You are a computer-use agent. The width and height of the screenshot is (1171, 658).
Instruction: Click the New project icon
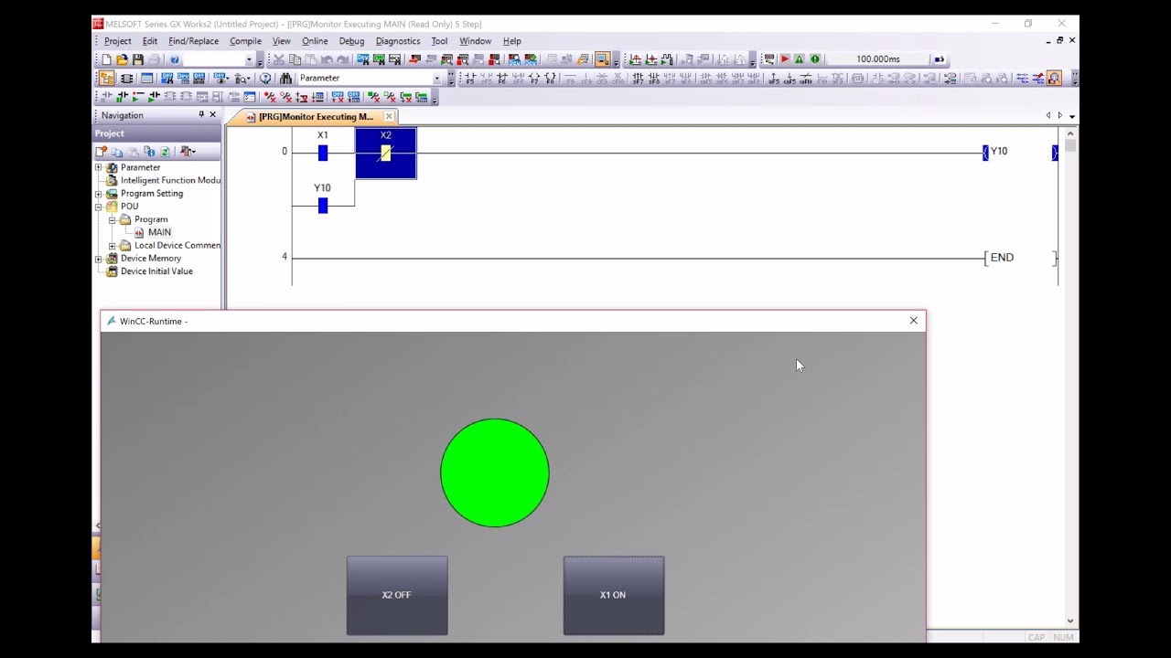click(105, 59)
